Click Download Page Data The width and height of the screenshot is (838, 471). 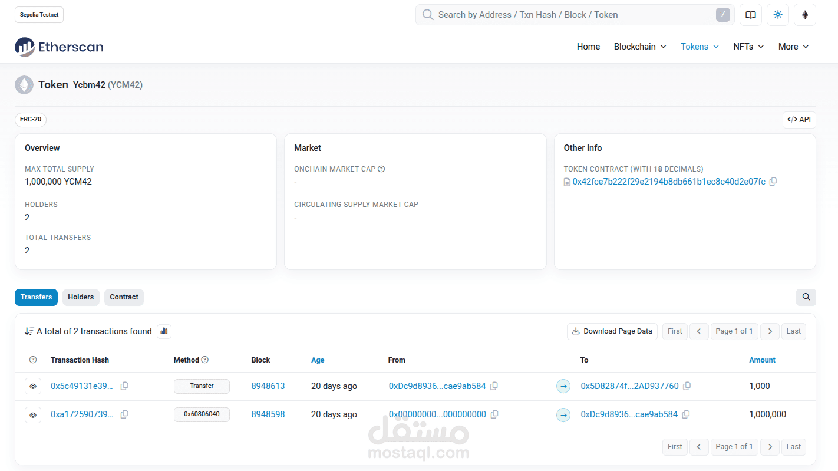click(x=612, y=331)
